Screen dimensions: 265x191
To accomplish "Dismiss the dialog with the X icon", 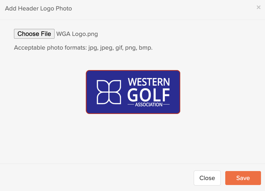I will [258, 7].
